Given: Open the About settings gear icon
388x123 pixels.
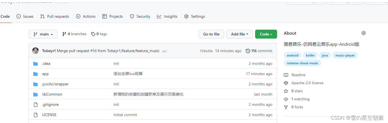Looking at the screenshot, I should pos(363,33).
